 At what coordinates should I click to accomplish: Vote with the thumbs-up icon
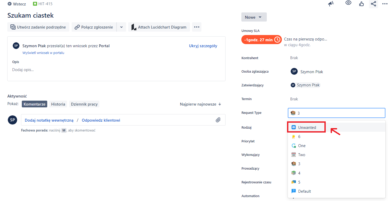(361, 4)
